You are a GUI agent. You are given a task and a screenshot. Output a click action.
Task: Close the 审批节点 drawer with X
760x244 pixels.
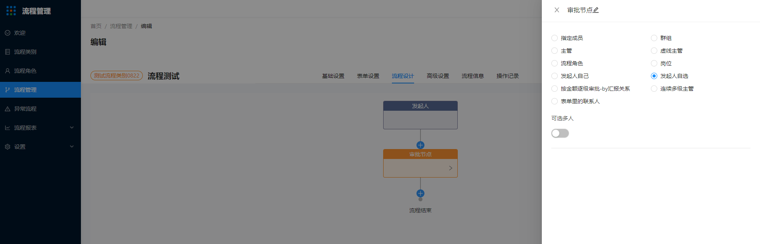557,10
